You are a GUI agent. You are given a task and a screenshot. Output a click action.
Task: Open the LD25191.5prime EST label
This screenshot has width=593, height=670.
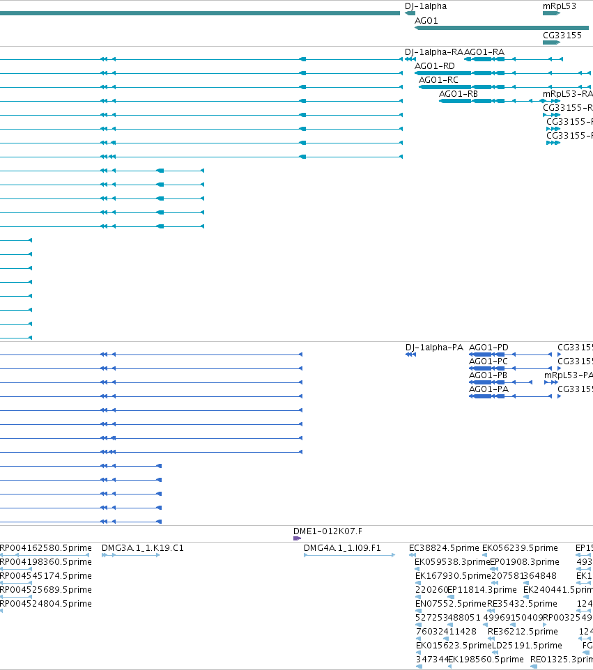527,645
